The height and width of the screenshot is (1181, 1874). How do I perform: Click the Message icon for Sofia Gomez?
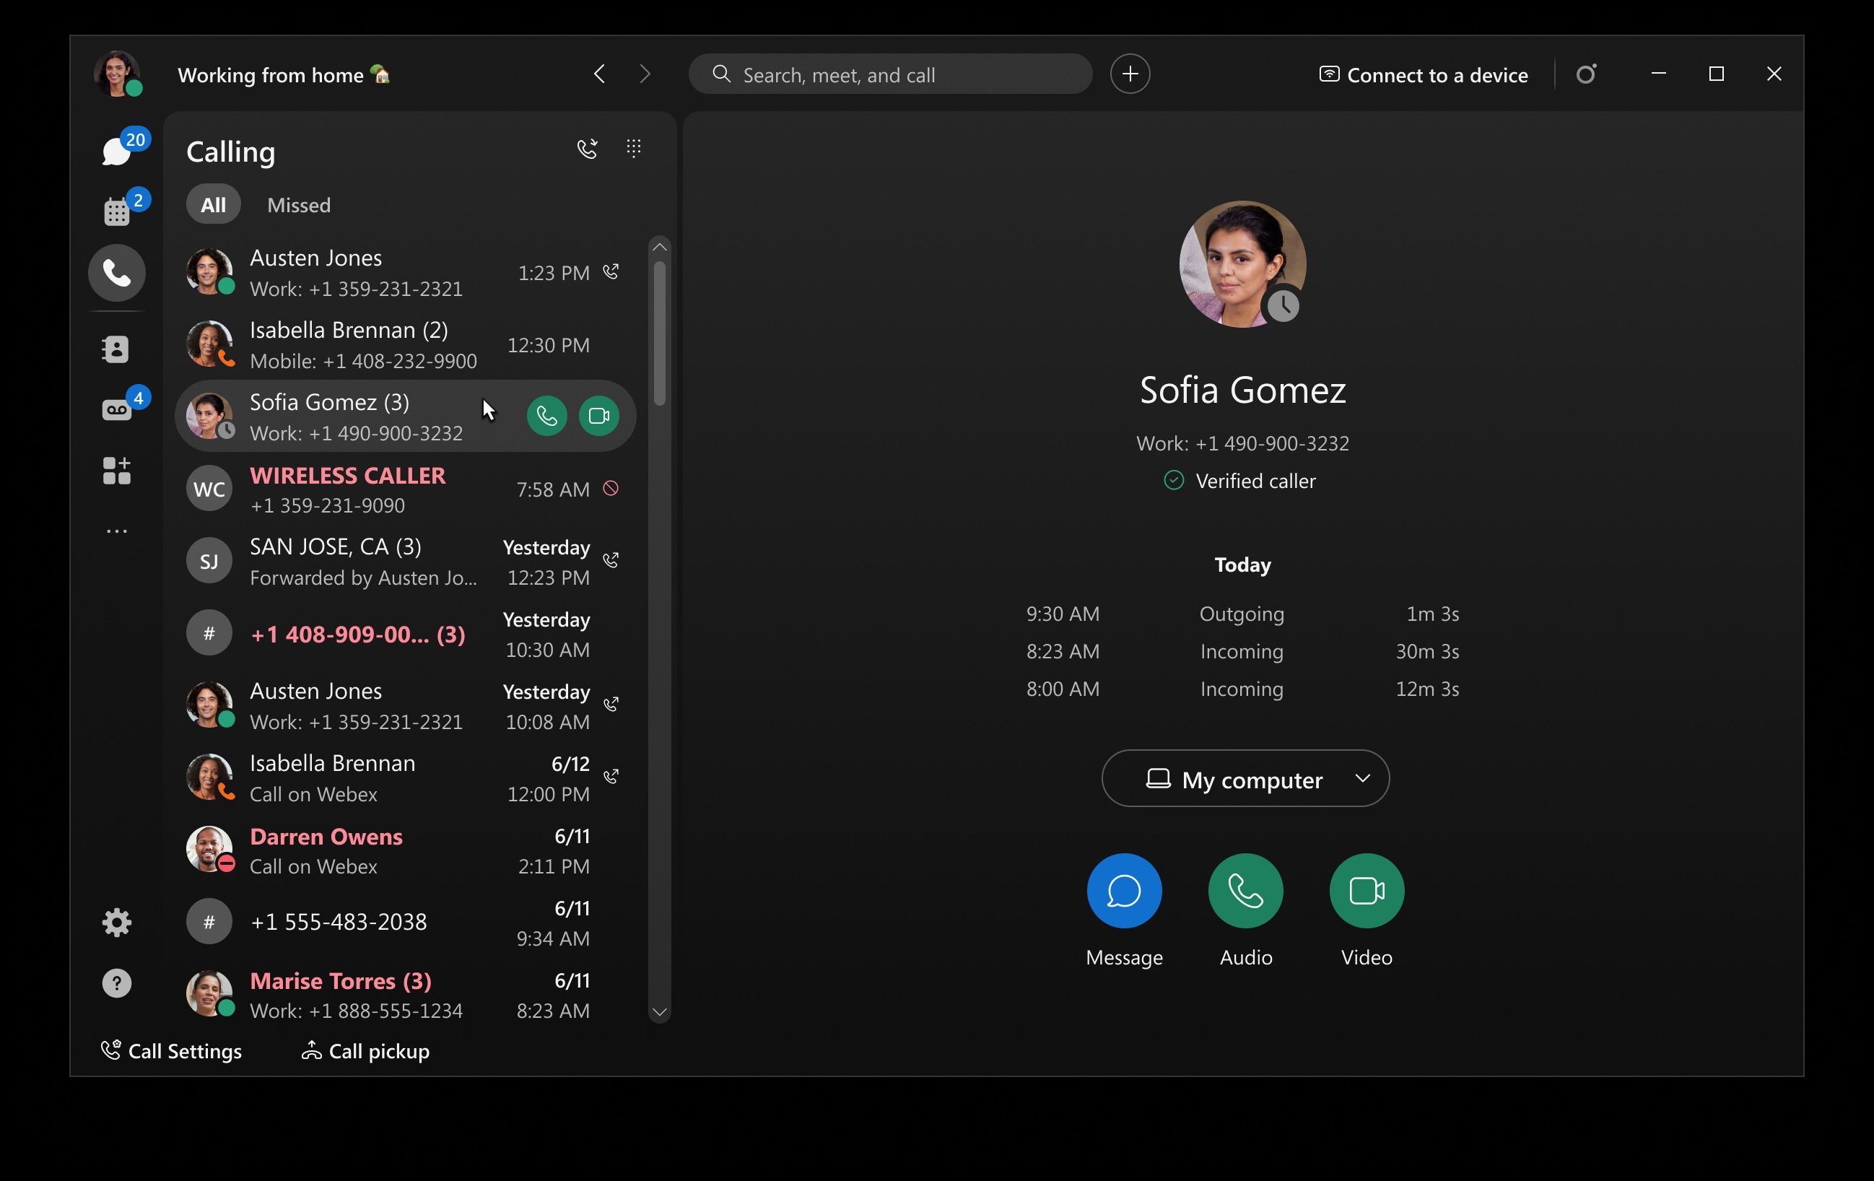coord(1123,890)
